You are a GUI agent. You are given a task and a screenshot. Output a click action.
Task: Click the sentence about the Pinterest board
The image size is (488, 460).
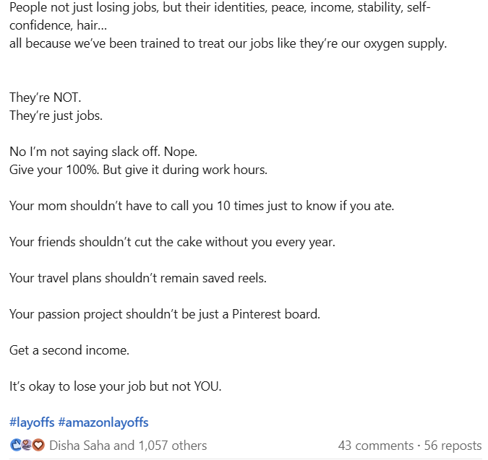pyautogui.click(x=164, y=314)
